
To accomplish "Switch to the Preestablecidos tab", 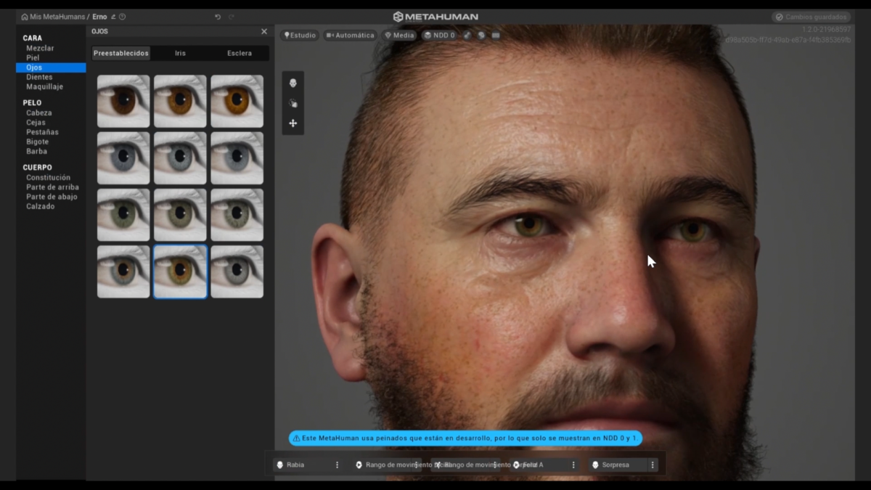I will [x=121, y=53].
